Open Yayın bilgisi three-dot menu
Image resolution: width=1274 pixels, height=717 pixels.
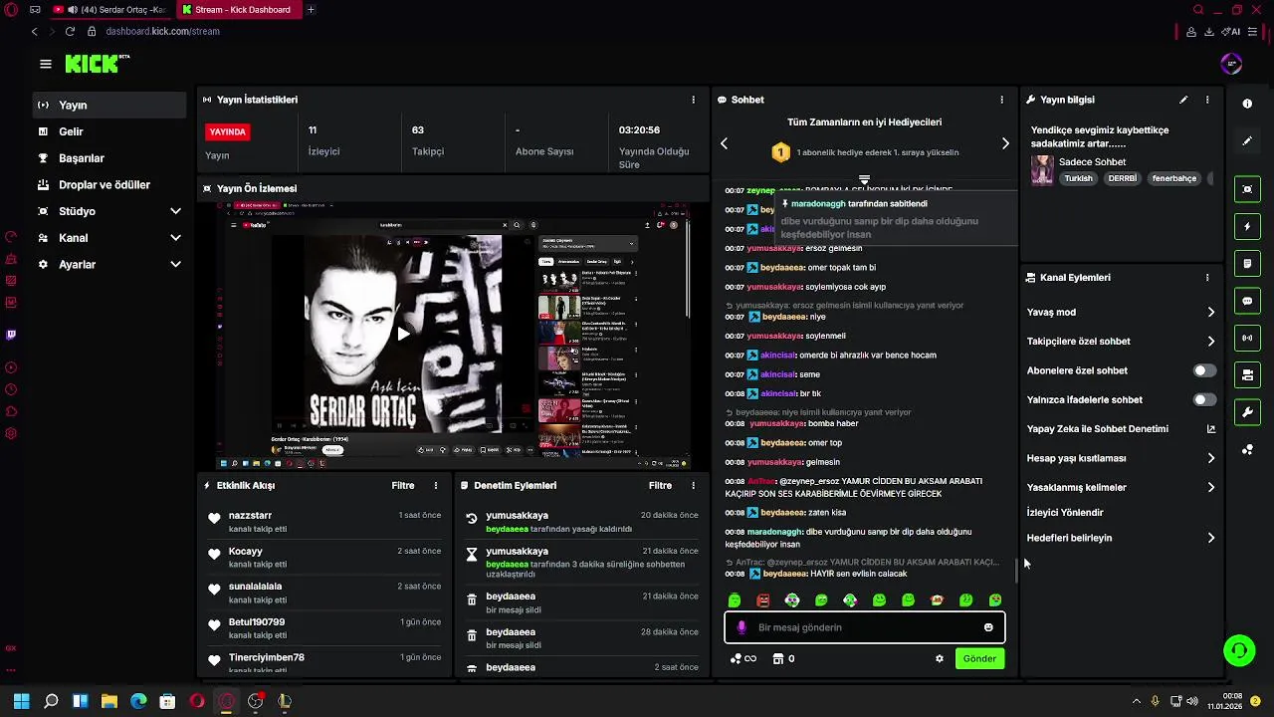coord(1207,100)
